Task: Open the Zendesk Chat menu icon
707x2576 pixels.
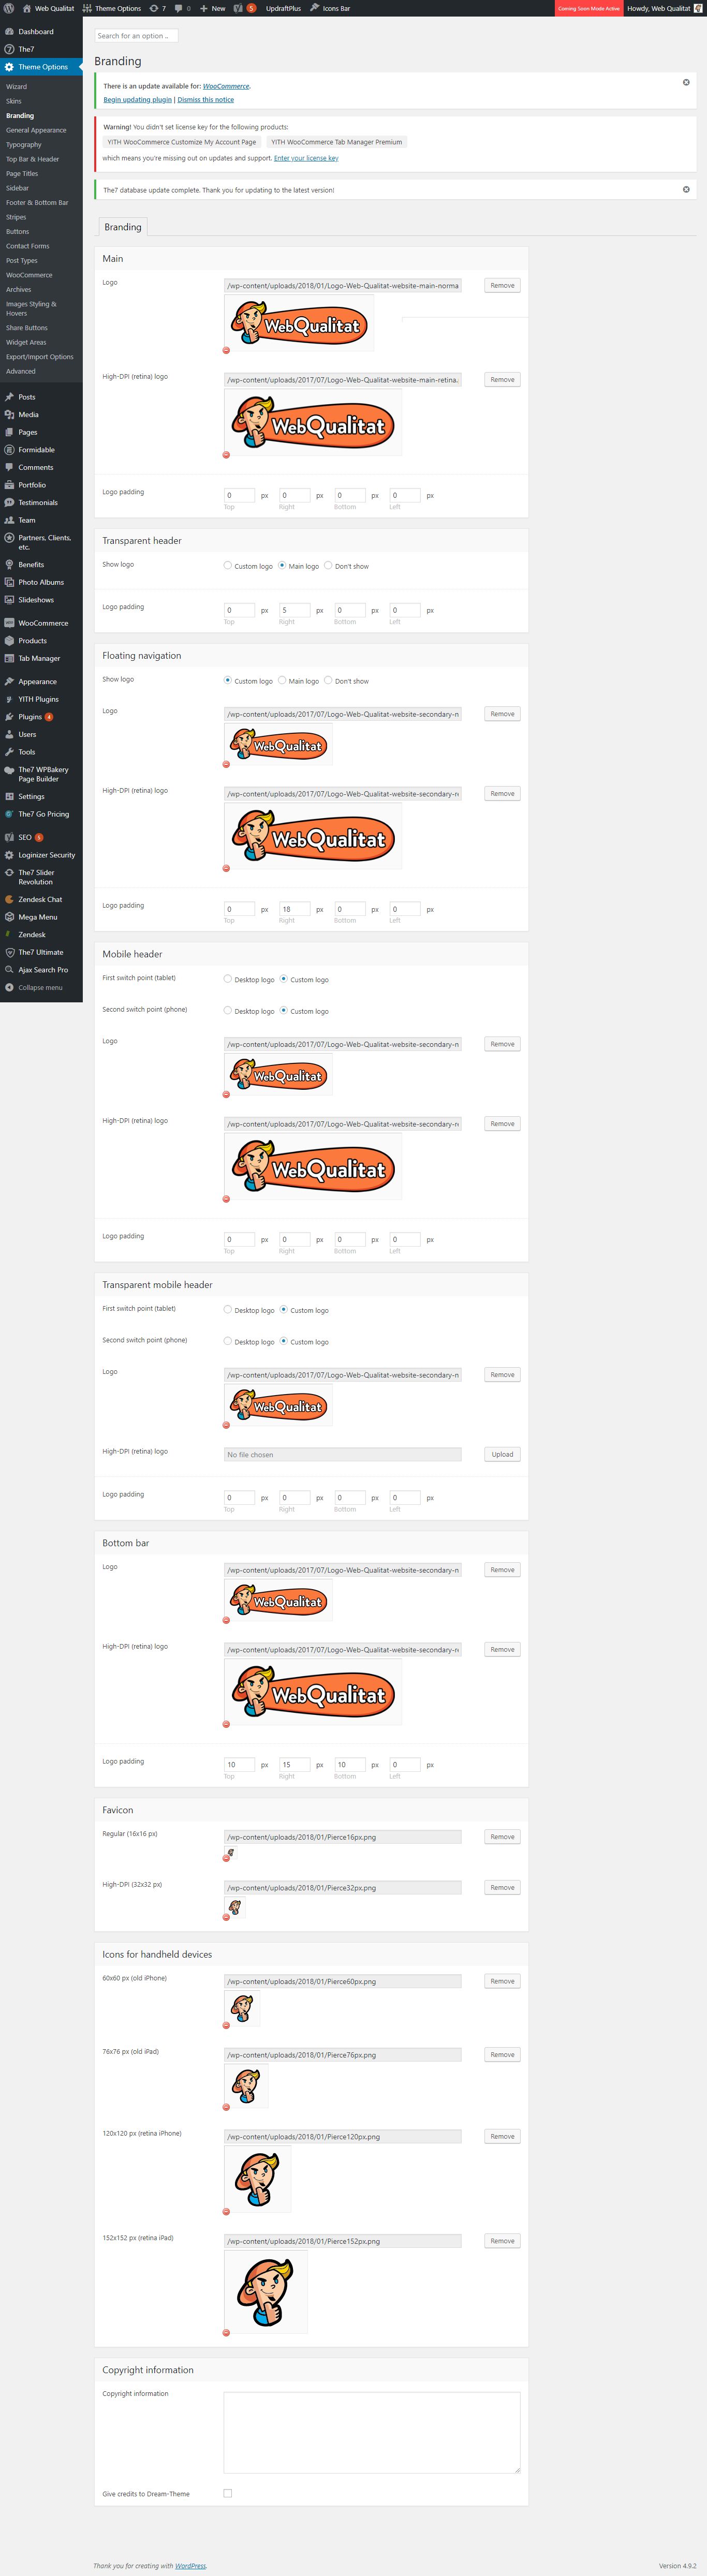Action: coord(9,899)
